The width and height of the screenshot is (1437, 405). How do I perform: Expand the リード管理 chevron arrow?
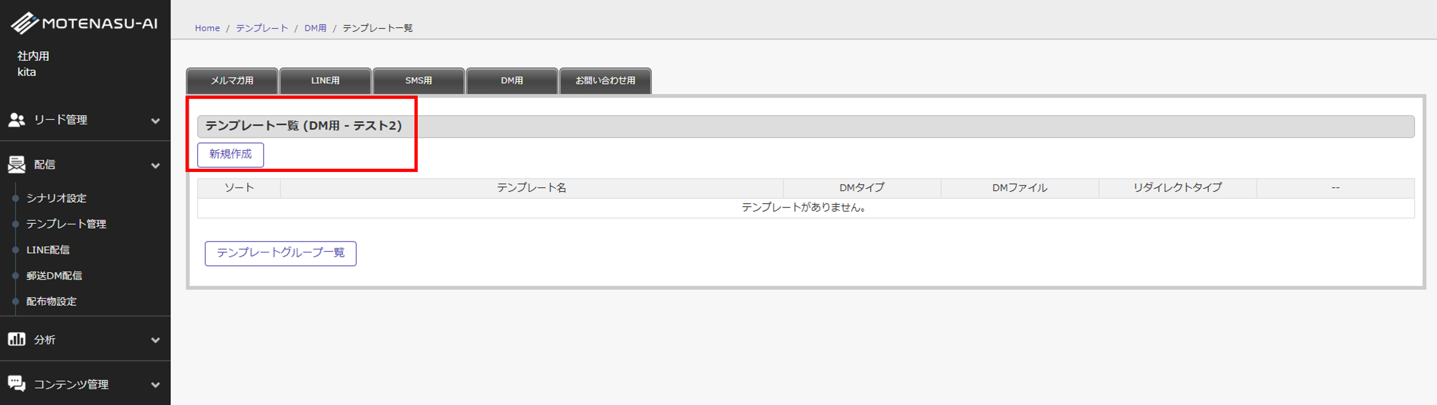point(156,121)
